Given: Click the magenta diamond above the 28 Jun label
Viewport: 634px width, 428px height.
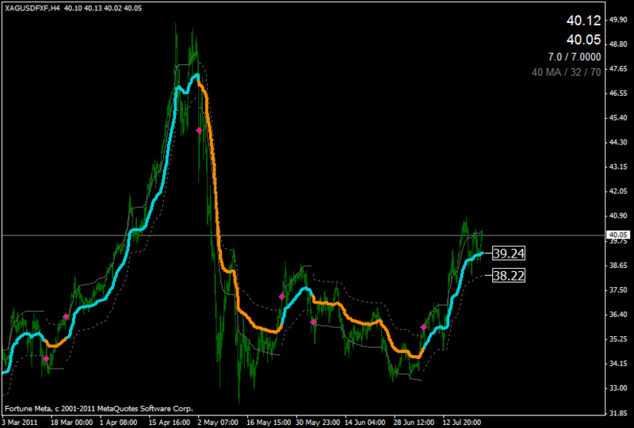Looking at the screenshot, I should pyautogui.click(x=423, y=327).
